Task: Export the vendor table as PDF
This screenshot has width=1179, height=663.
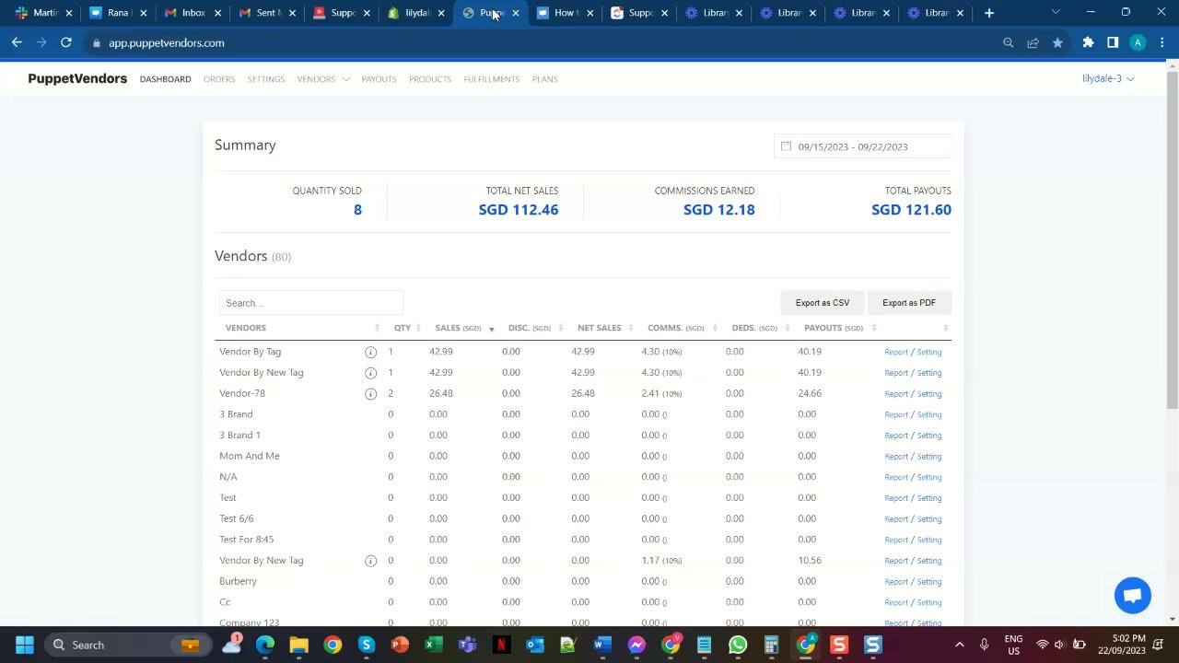Action: click(909, 303)
